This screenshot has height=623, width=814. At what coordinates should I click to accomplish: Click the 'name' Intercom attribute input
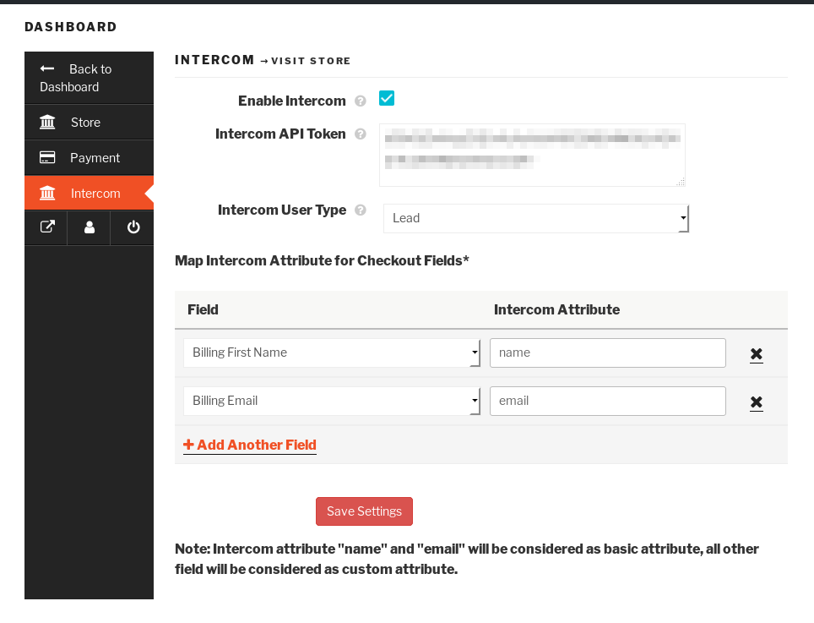pyautogui.click(x=608, y=352)
